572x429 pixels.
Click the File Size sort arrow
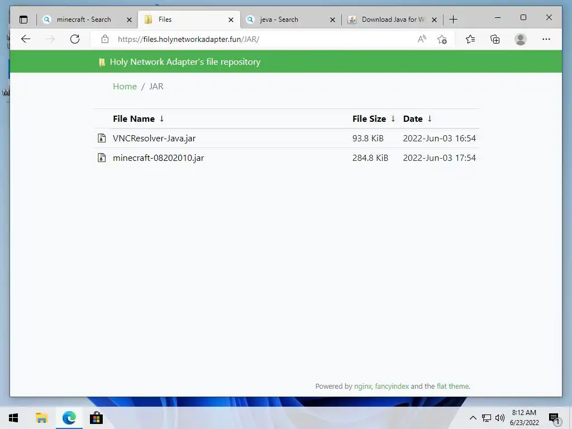(393, 118)
